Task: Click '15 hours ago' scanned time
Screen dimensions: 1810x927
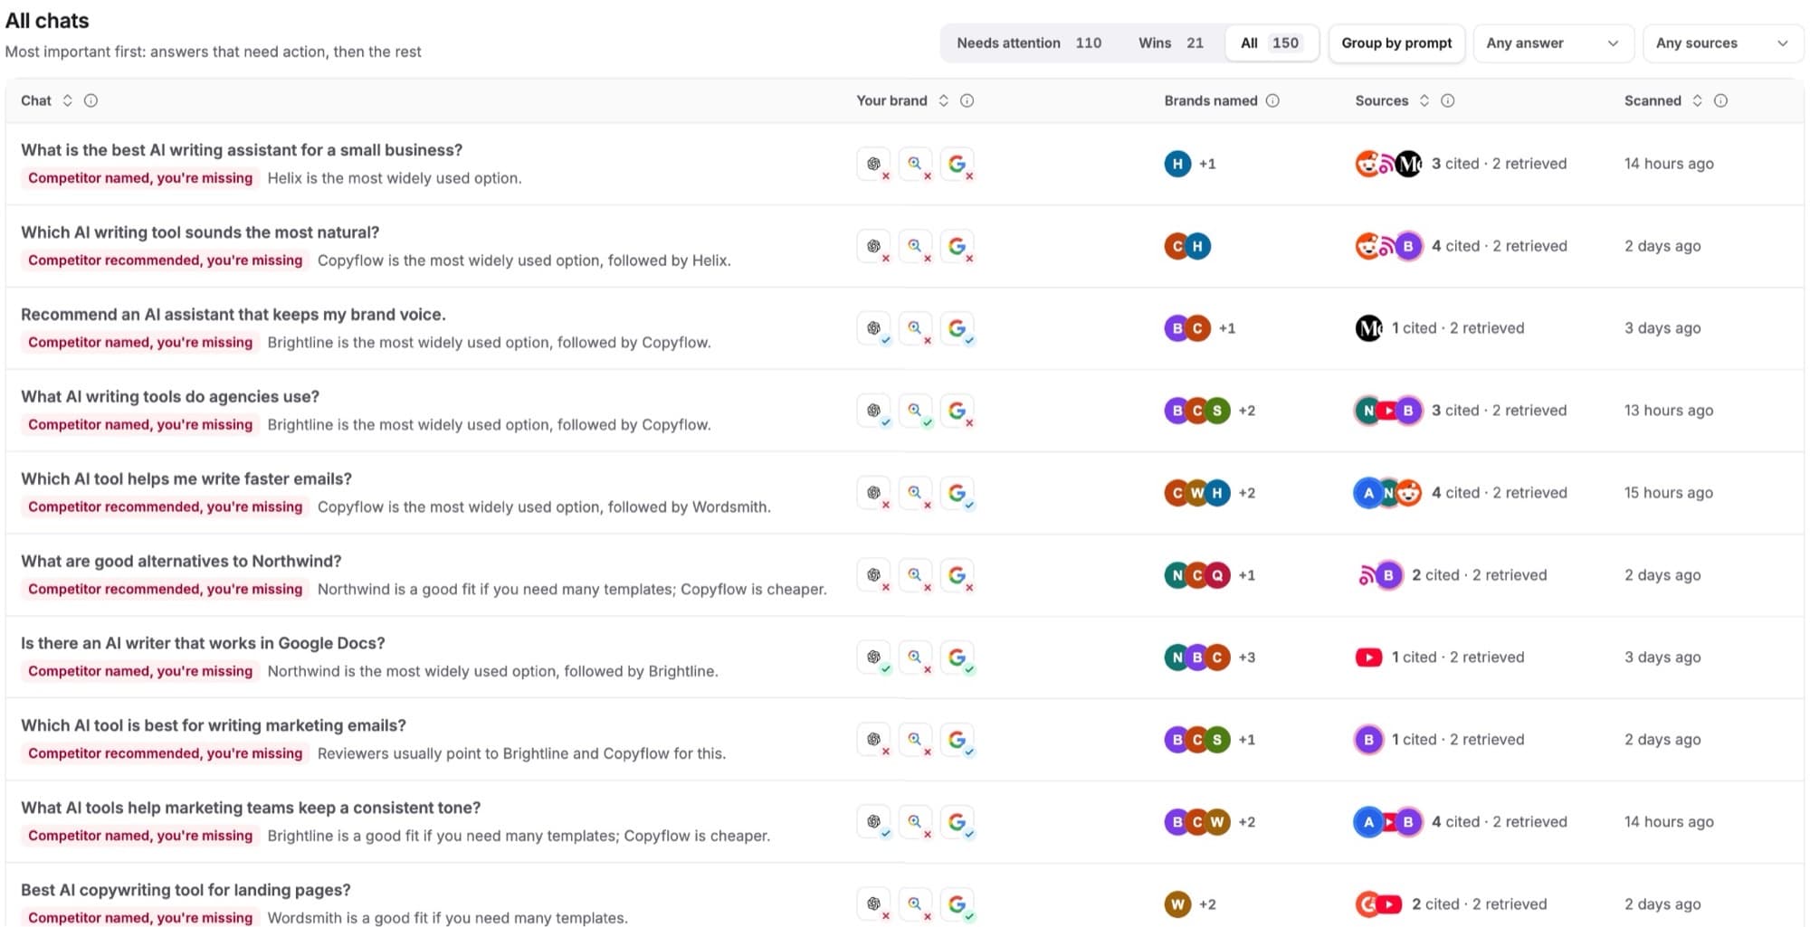Action: (1668, 493)
